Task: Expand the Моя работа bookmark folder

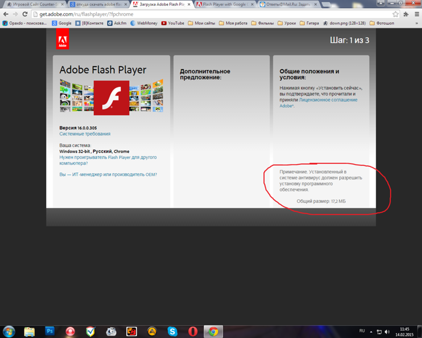Action: pyautogui.click(x=233, y=23)
